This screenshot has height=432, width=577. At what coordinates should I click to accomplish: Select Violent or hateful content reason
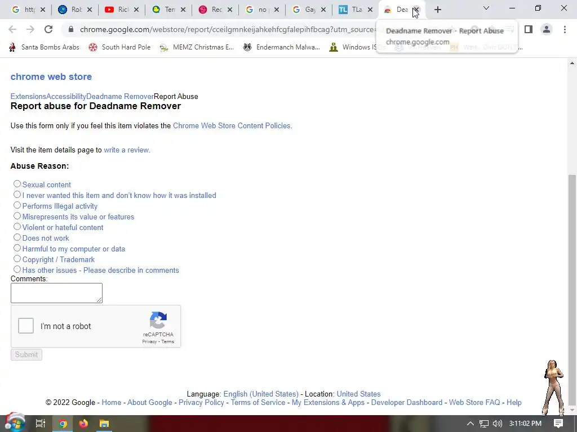[x=17, y=226]
